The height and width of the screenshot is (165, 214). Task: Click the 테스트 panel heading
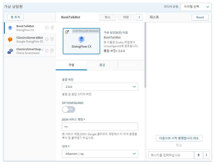coord(154,17)
